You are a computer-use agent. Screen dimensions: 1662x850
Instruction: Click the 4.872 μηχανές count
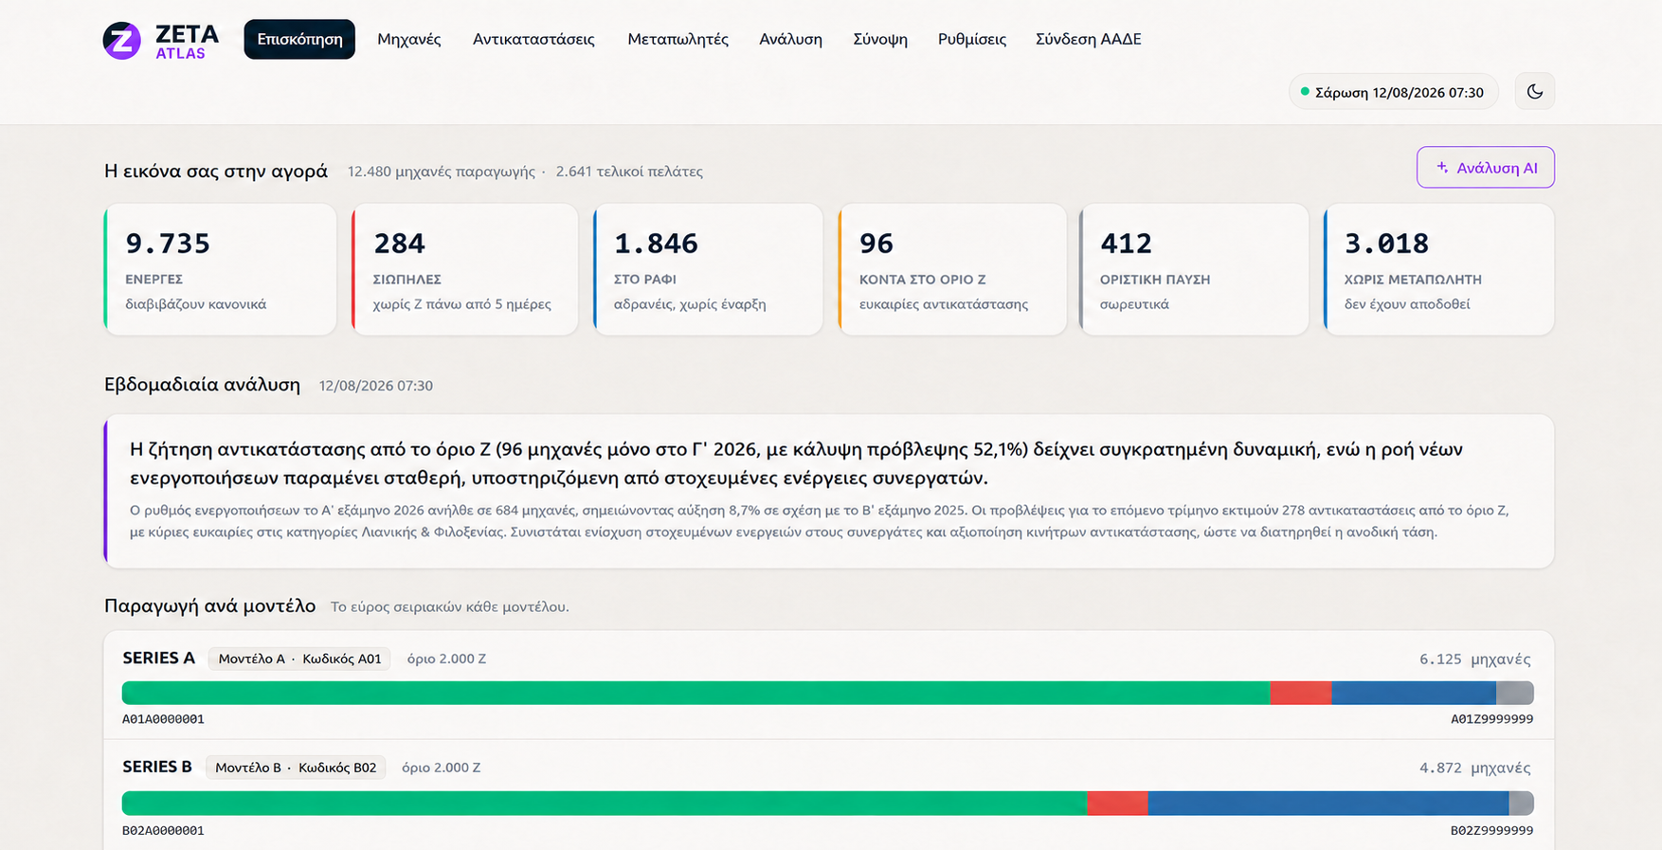point(1474,768)
